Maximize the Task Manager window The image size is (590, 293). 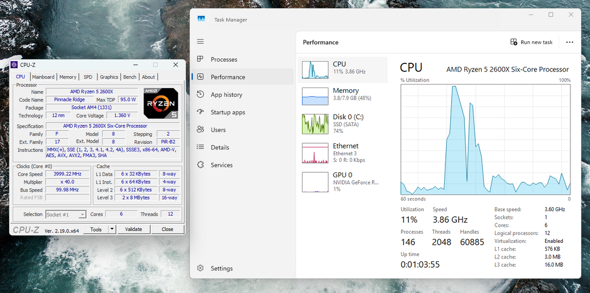tap(550, 14)
